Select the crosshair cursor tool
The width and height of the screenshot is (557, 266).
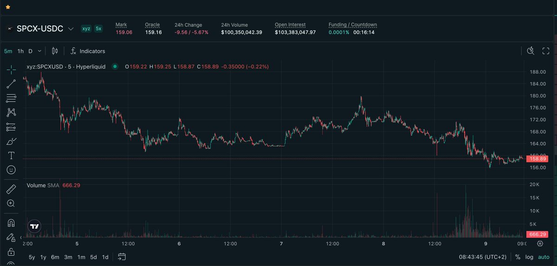tap(11, 70)
